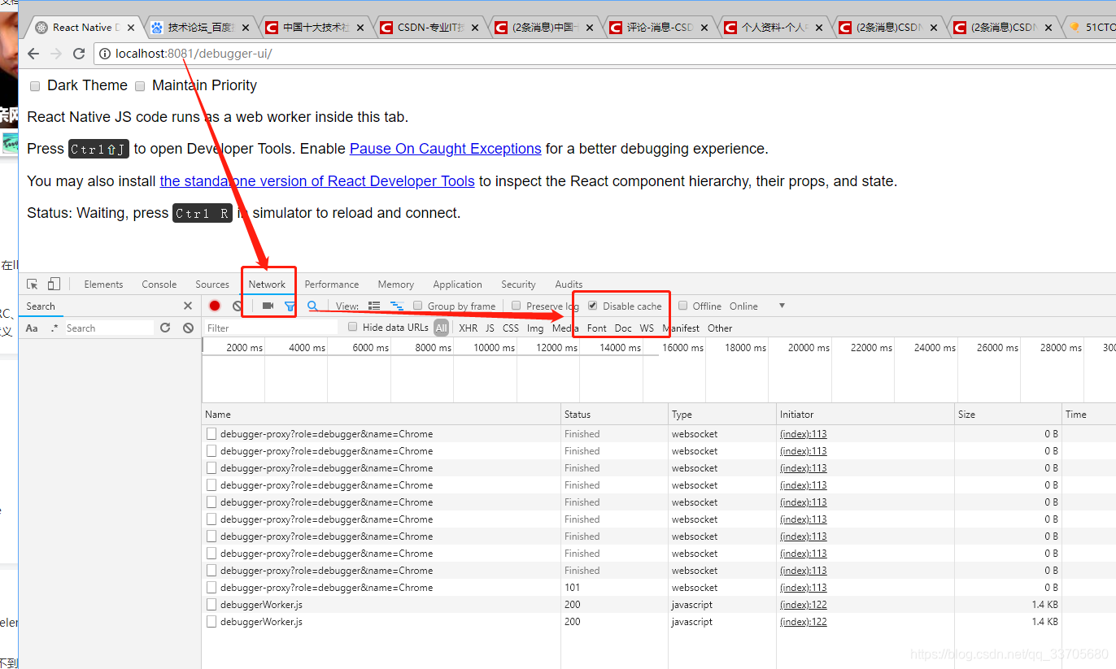Viewport: 1116px width, 669px height.
Task: Click the Search input in the Search panel
Action: [109, 328]
